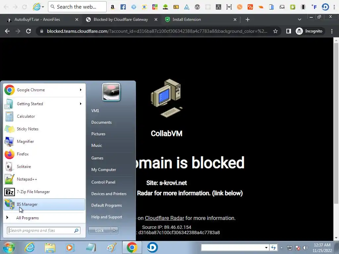Switch to Blocked by Cloudflare Gateway tab
Screen dimensions: 339x254
(x=121, y=20)
